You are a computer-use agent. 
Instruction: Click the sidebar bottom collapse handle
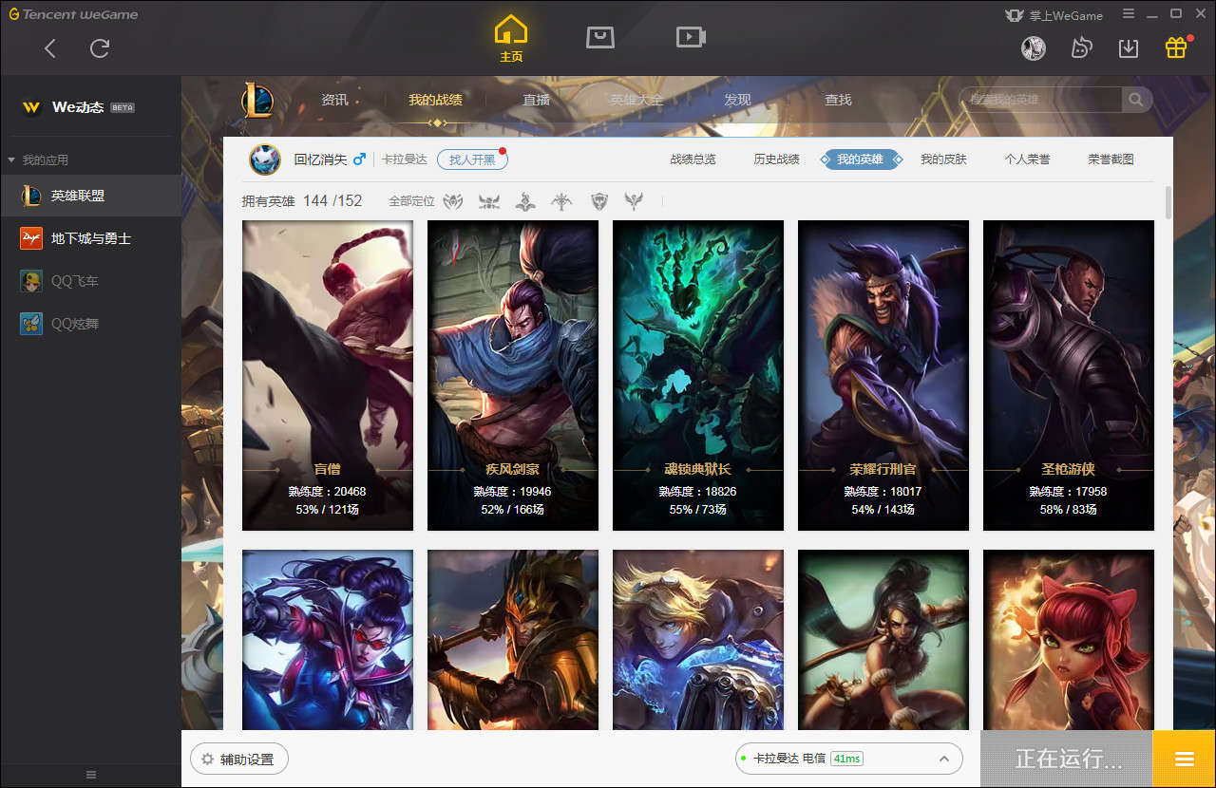(x=91, y=775)
